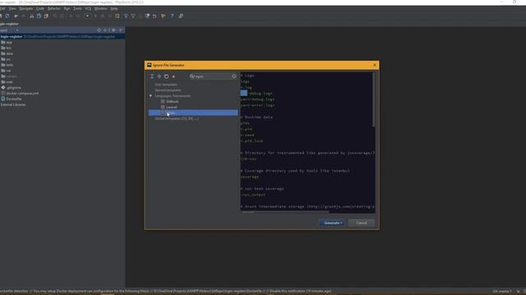Click the Undo arrow in the toolbar

[x=16, y=16]
